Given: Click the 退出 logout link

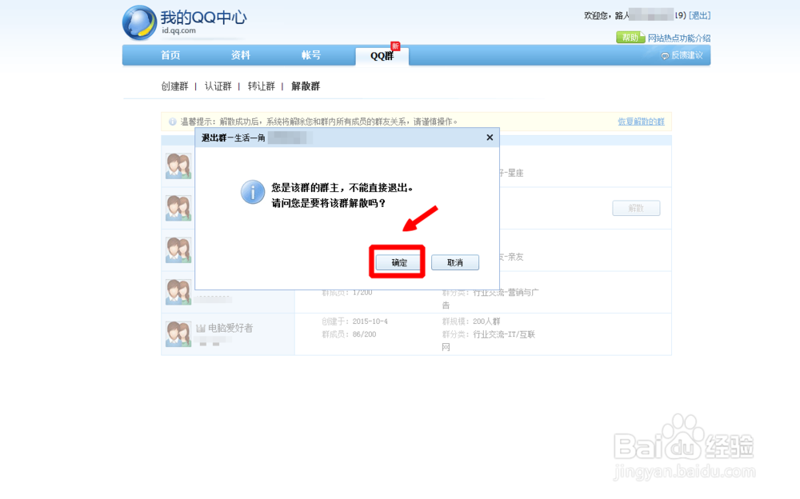Looking at the screenshot, I should [x=698, y=14].
